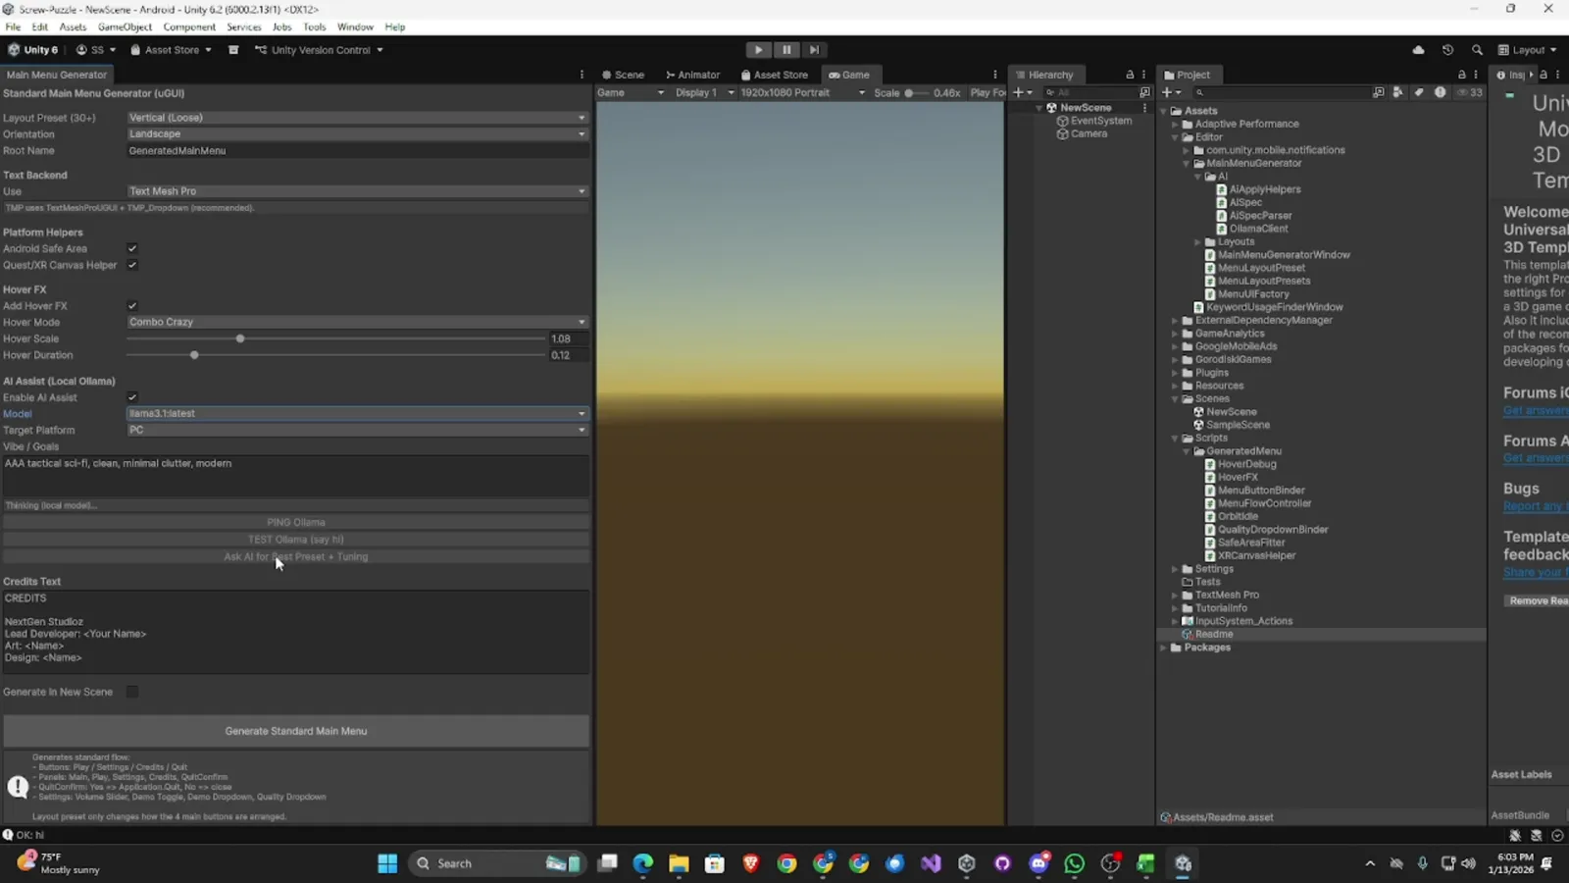Open the GameObject menu
The width and height of the screenshot is (1569, 883).
[125, 27]
